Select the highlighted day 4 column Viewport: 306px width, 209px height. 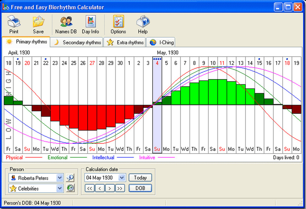tap(157, 105)
